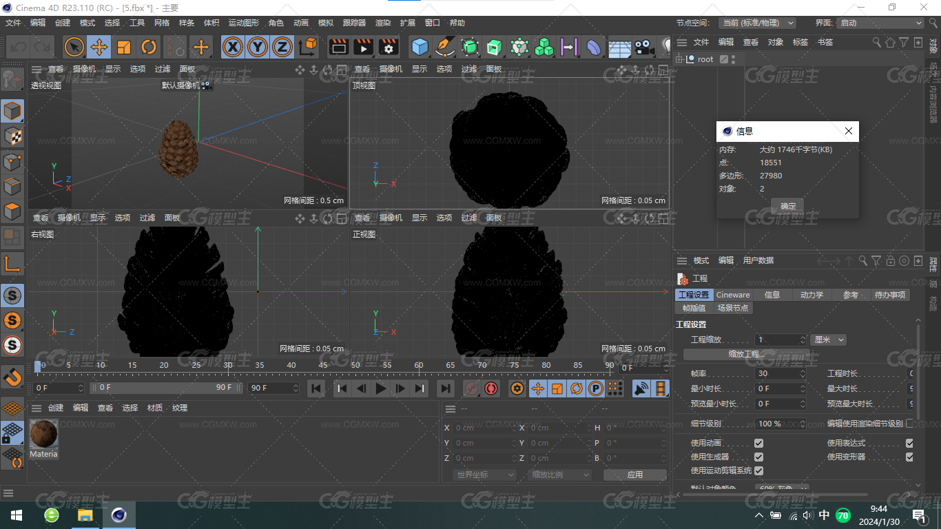Click the timeline ruler at frame 30

(x=227, y=365)
